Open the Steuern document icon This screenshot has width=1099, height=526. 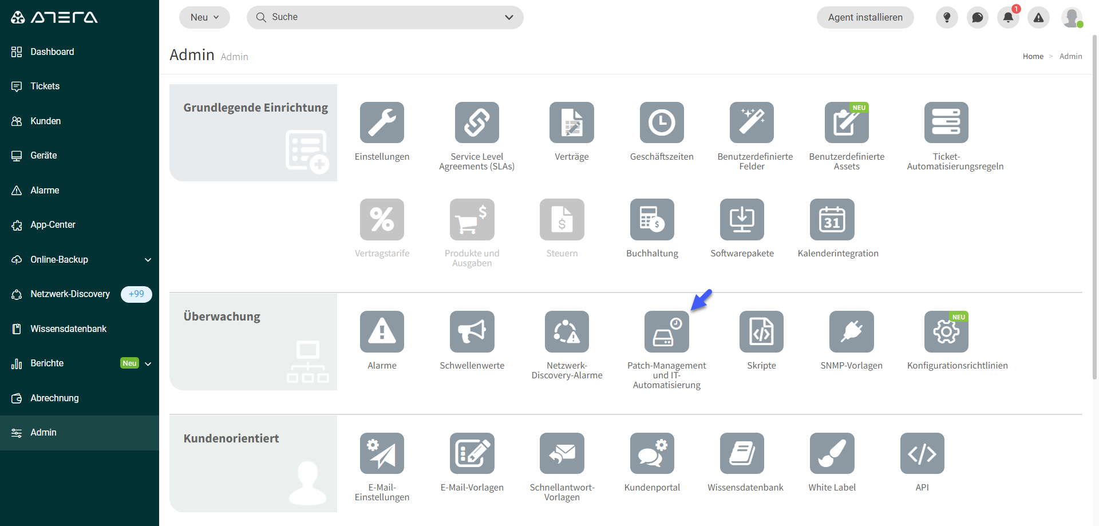pyautogui.click(x=562, y=219)
